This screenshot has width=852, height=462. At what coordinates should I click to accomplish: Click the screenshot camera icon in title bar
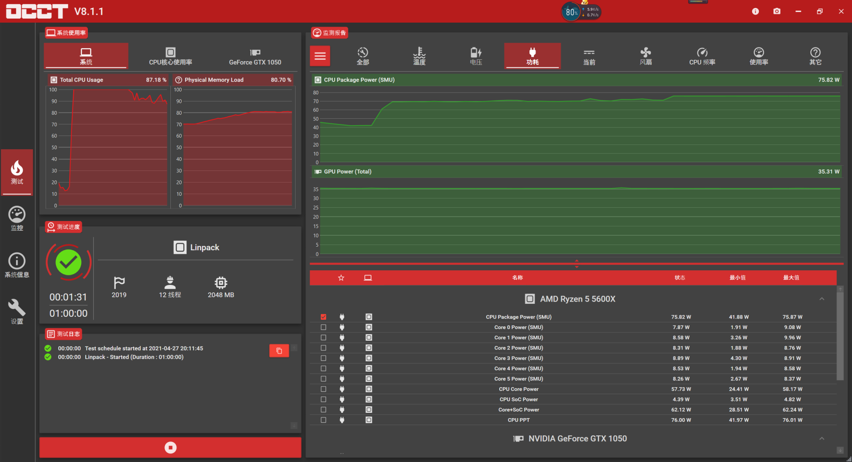777,12
